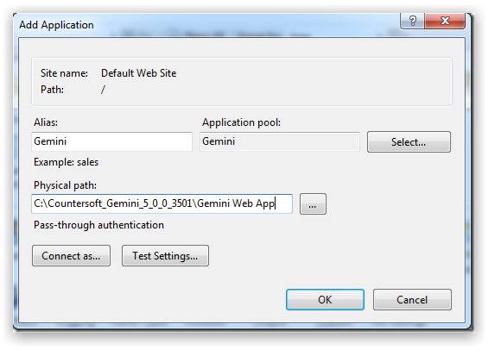Close the Add Application dialog
Screen dimensions: 488x350
pos(445,21)
